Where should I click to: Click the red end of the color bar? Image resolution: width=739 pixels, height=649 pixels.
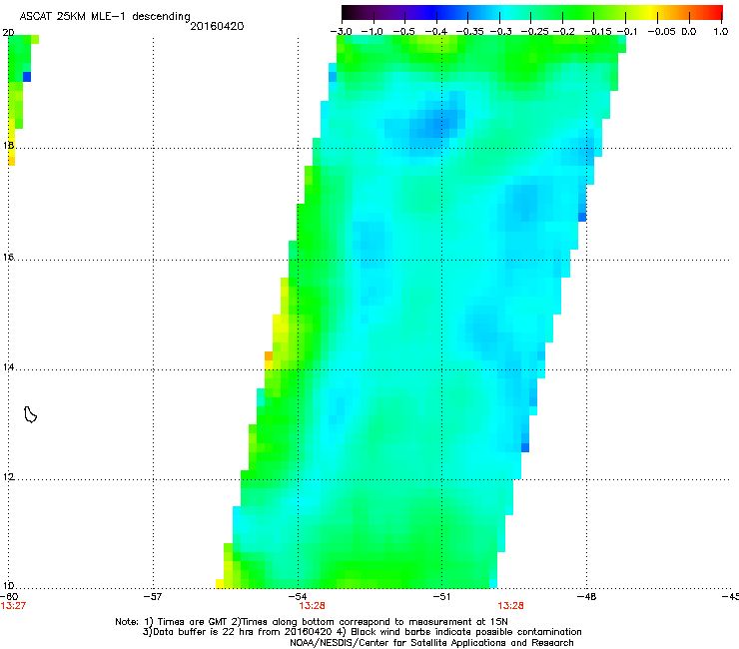(x=715, y=13)
